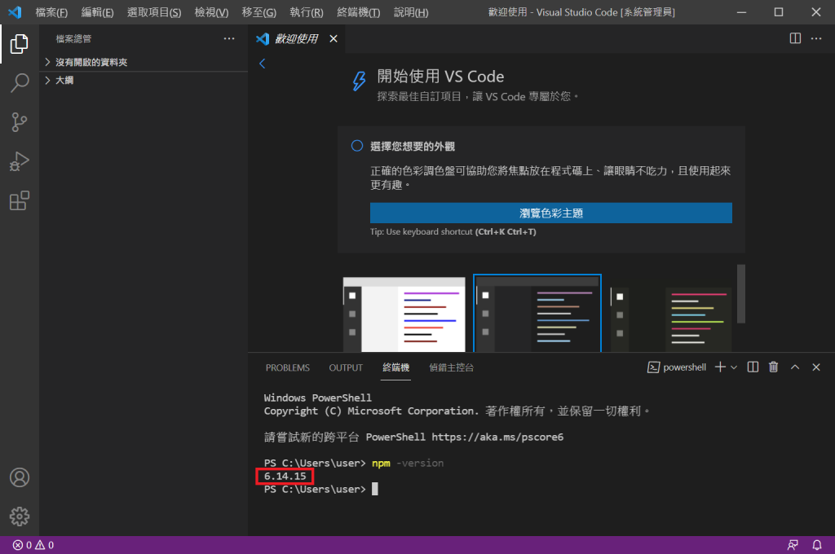The height and width of the screenshot is (554, 835).
Task: Select the 終端機 panel tab
Action: pos(395,367)
